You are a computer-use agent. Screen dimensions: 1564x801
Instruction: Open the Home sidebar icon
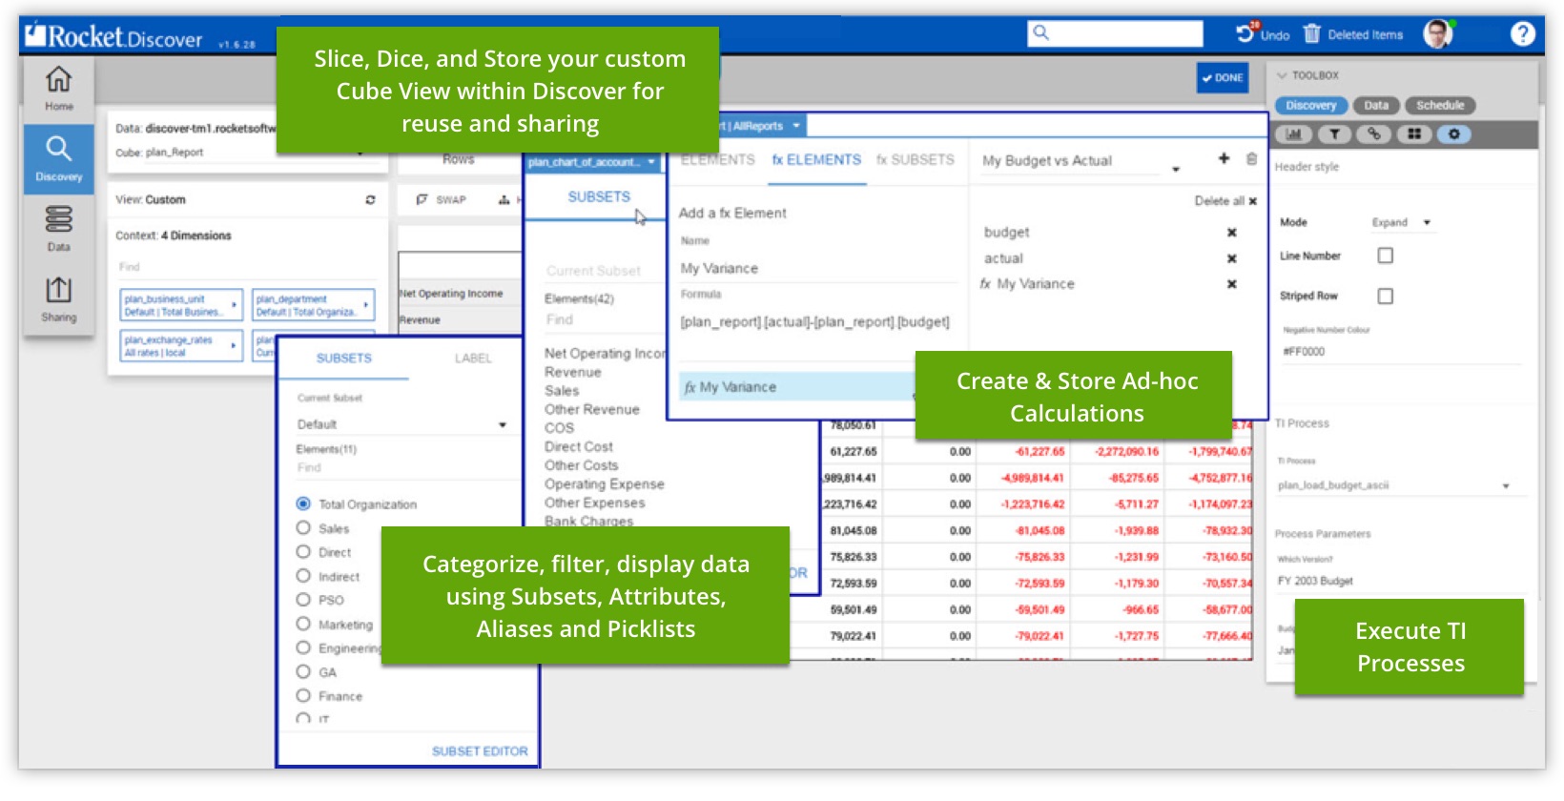click(58, 79)
